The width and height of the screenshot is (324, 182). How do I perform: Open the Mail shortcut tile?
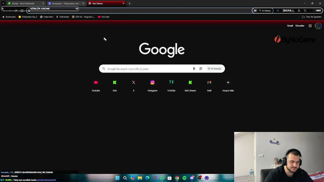tap(209, 86)
